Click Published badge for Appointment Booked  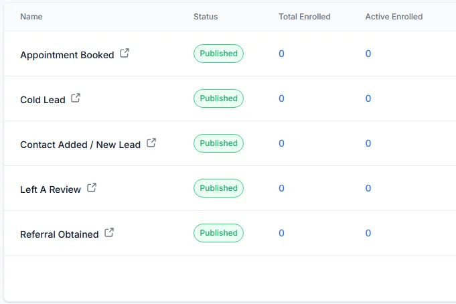218,54
